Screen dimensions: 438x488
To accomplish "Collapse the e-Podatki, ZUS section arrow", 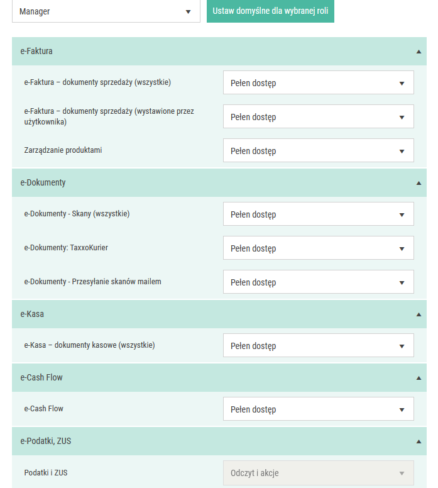I will [419, 441].
